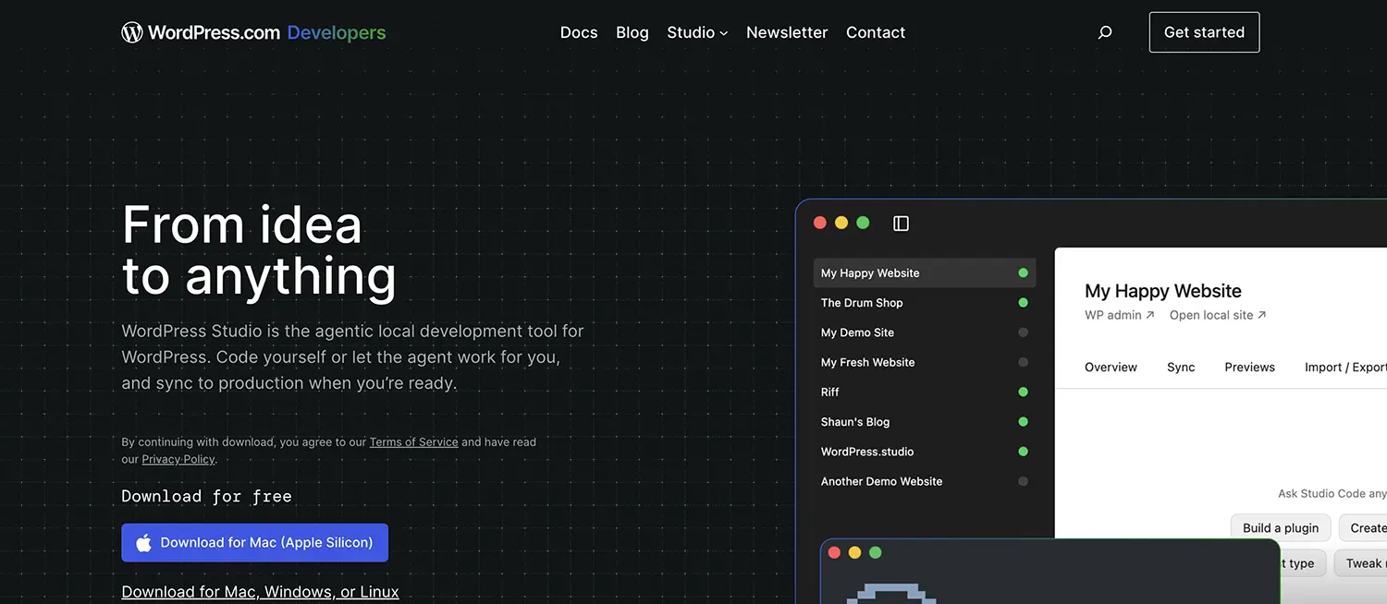The height and width of the screenshot is (604, 1387).
Task: Select My Fresh Website in site list
Action: click(925, 362)
